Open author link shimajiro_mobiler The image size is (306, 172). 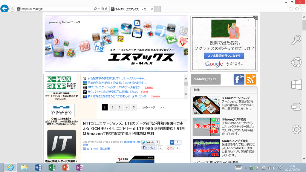[x=132, y=142]
